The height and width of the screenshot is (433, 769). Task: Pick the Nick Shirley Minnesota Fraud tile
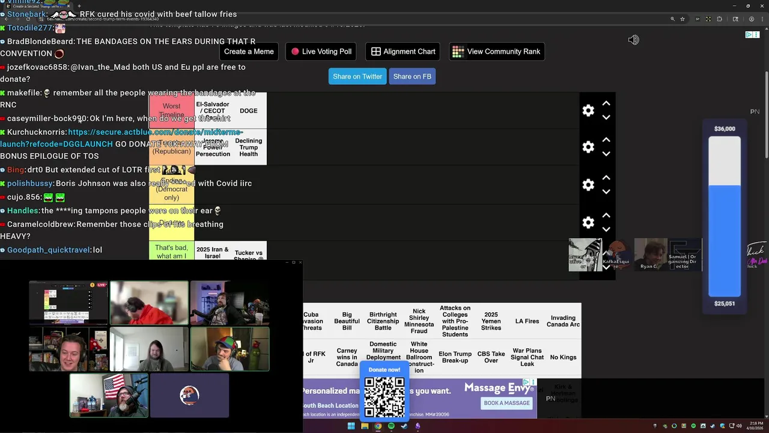point(419,321)
